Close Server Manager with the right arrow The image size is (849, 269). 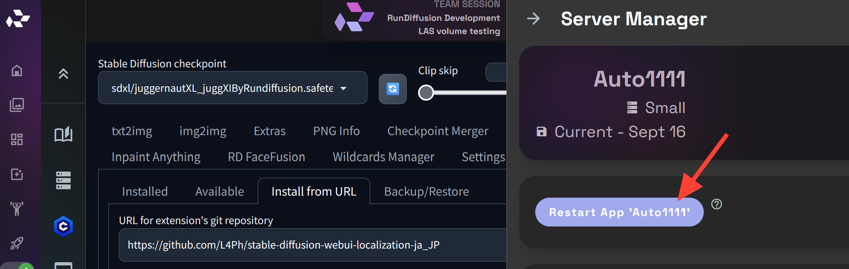tap(534, 18)
